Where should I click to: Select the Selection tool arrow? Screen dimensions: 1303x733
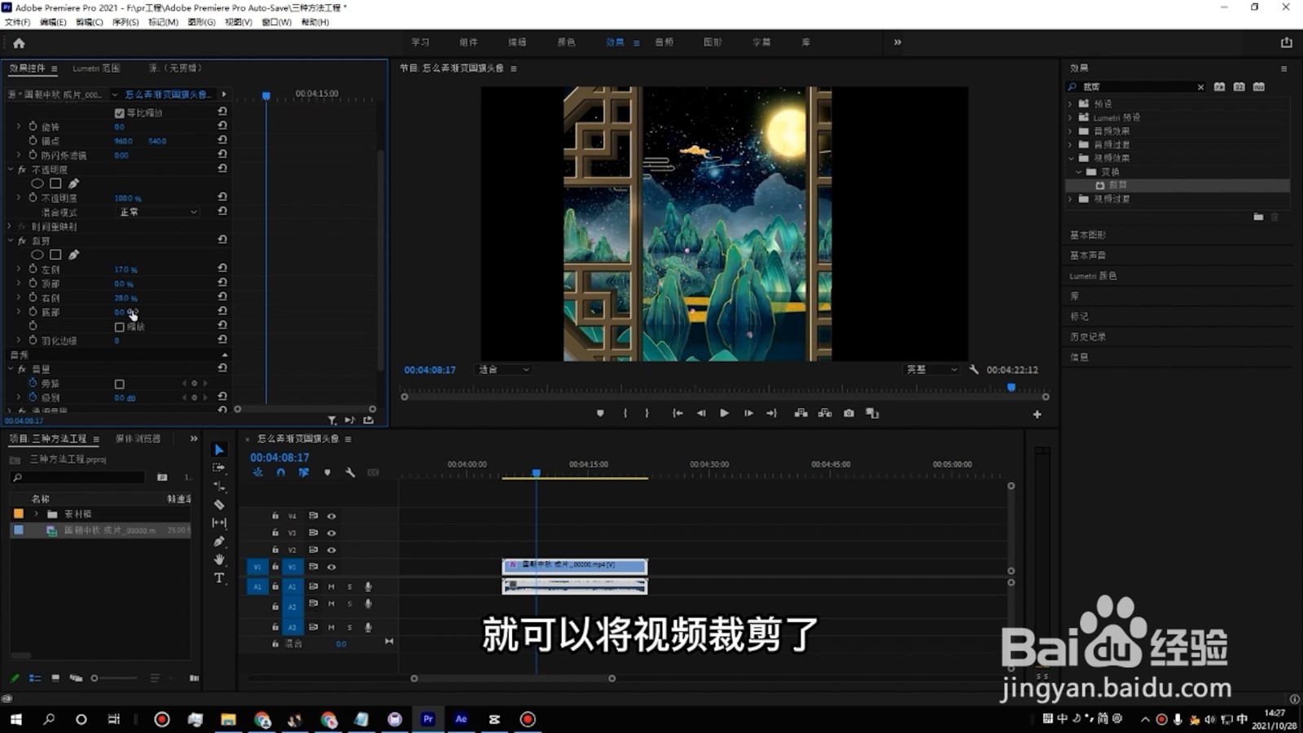219,450
